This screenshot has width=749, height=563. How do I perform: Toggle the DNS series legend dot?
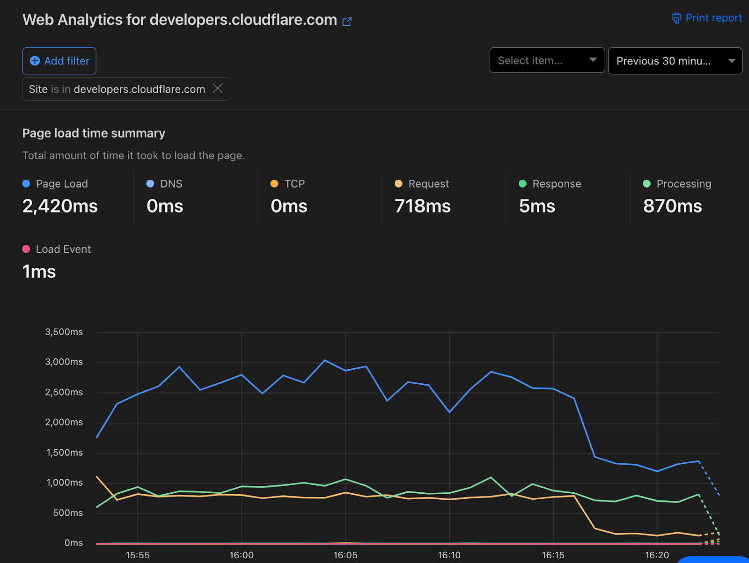tap(150, 184)
